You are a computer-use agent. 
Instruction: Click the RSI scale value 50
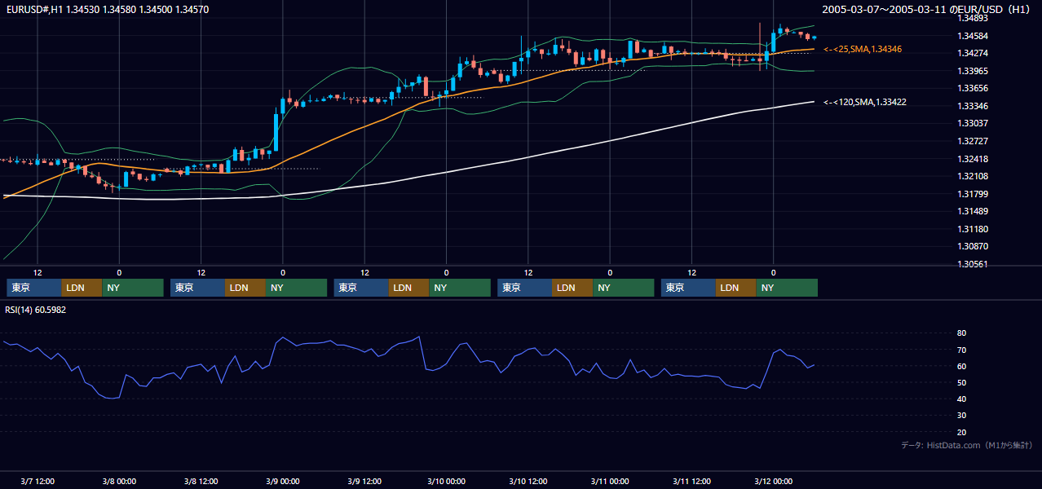pos(961,382)
